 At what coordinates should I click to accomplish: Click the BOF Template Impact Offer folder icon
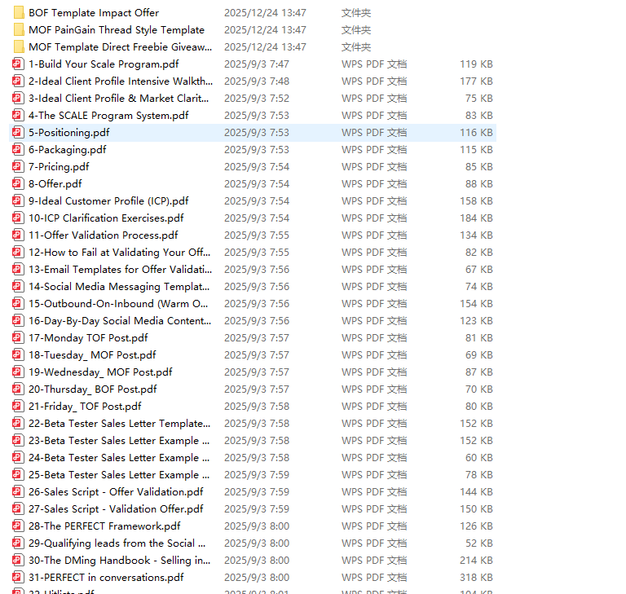19,13
